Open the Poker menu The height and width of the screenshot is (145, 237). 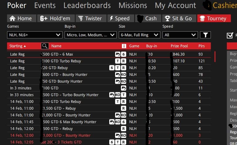tap(17, 6)
